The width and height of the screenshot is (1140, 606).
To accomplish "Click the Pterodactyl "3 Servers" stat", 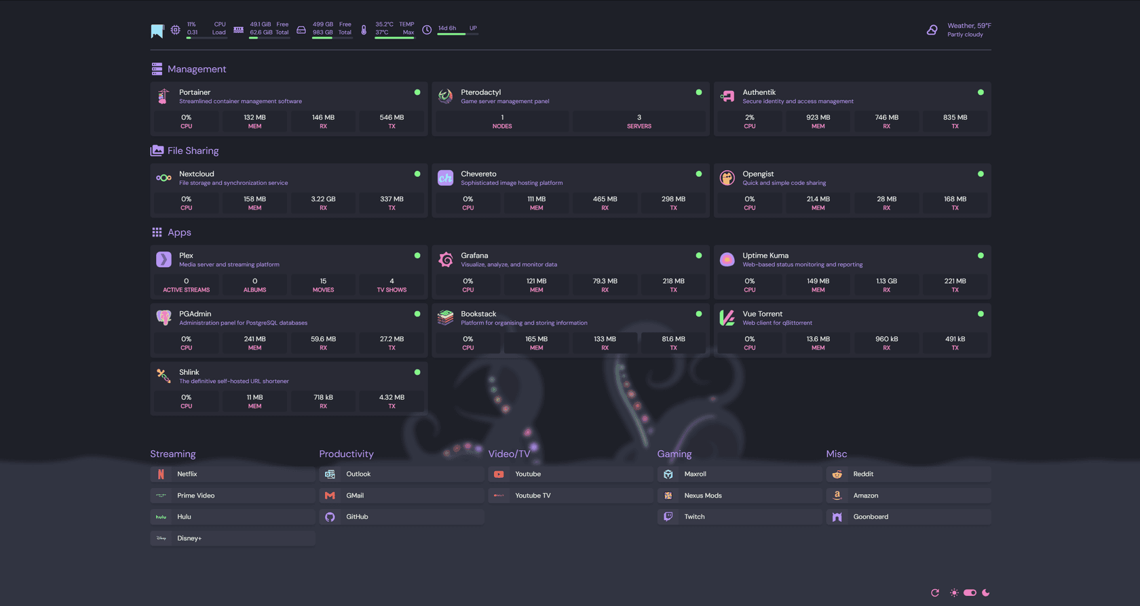I will [639, 121].
